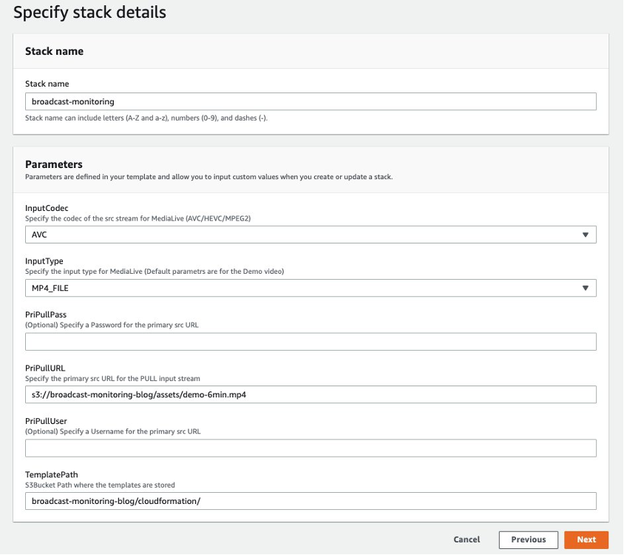
Task: Click the PriPullURL field containing demo-6min.mp4 path
Action: pos(311,394)
